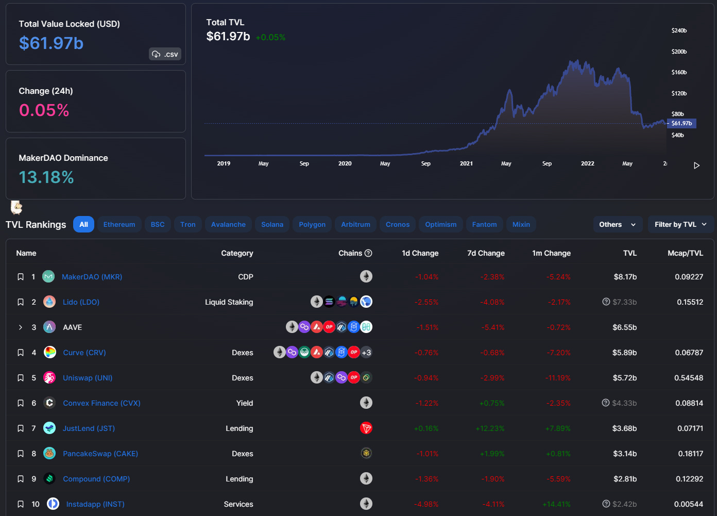The width and height of the screenshot is (717, 516).
Task: Filter rankings by Solana
Action: pyautogui.click(x=272, y=224)
